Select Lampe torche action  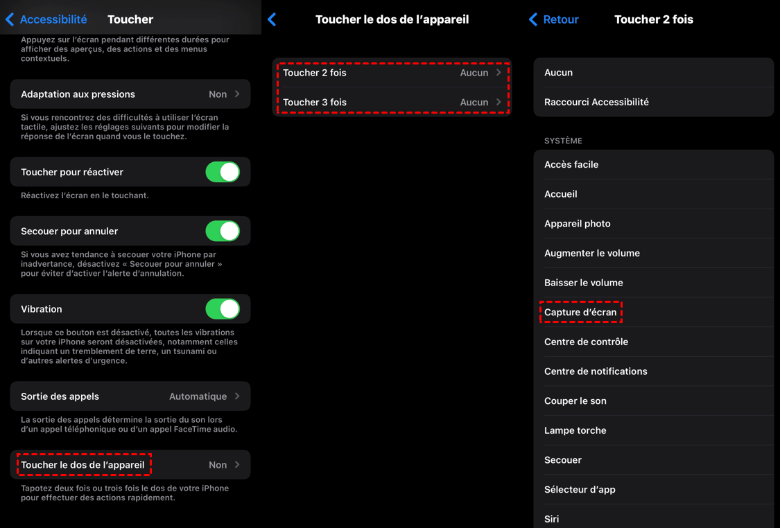coord(653,430)
